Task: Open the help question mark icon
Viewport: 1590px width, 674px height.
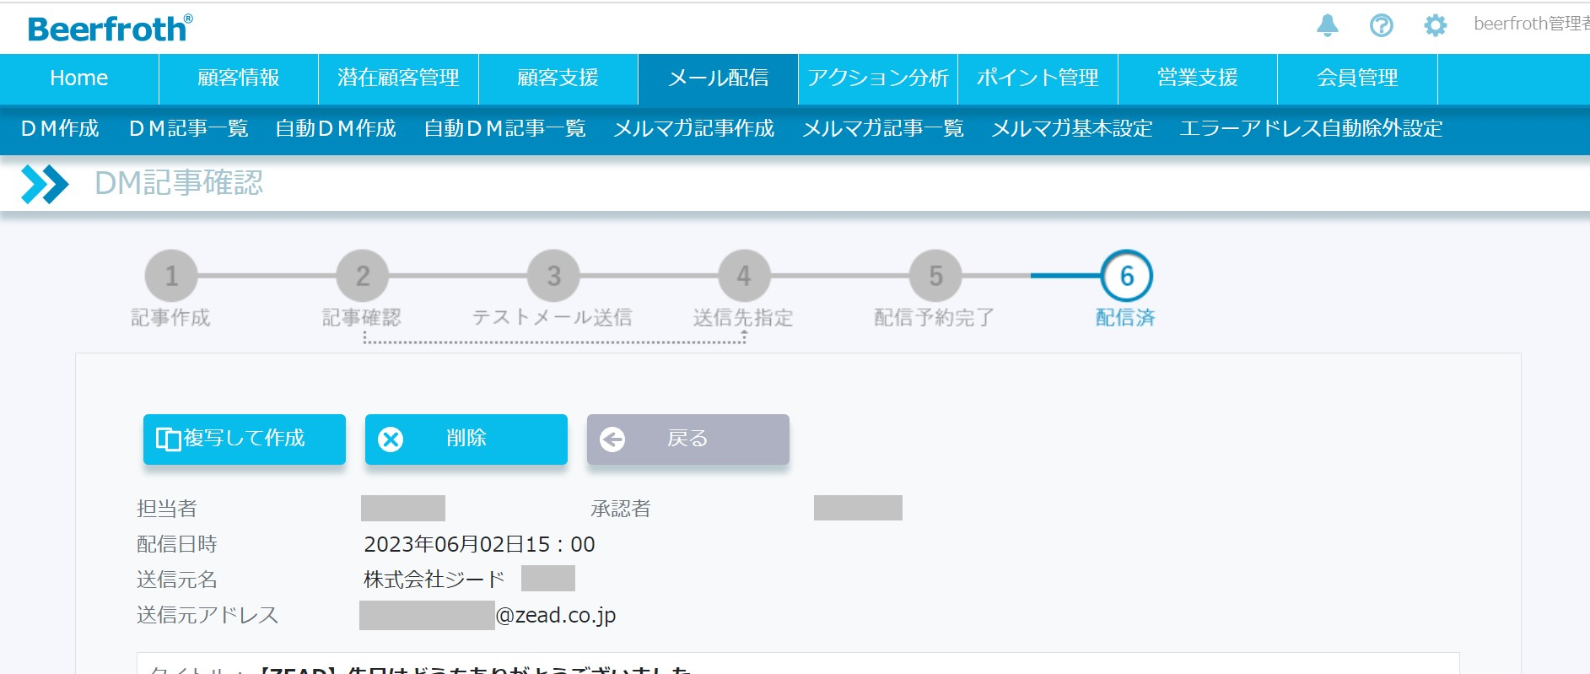Action: pos(1381,25)
